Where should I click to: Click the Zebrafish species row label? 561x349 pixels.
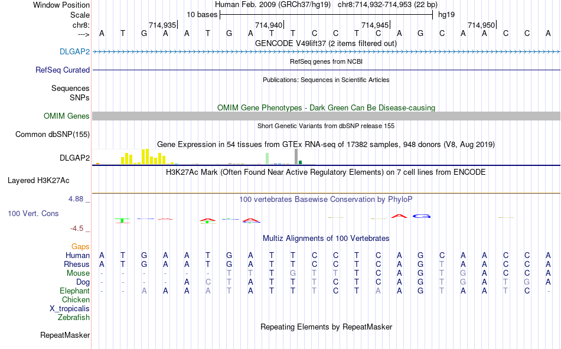pyautogui.click(x=74, y=317)
